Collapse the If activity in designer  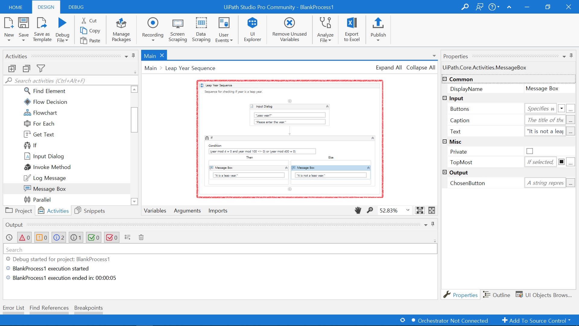tap(373, 138)
